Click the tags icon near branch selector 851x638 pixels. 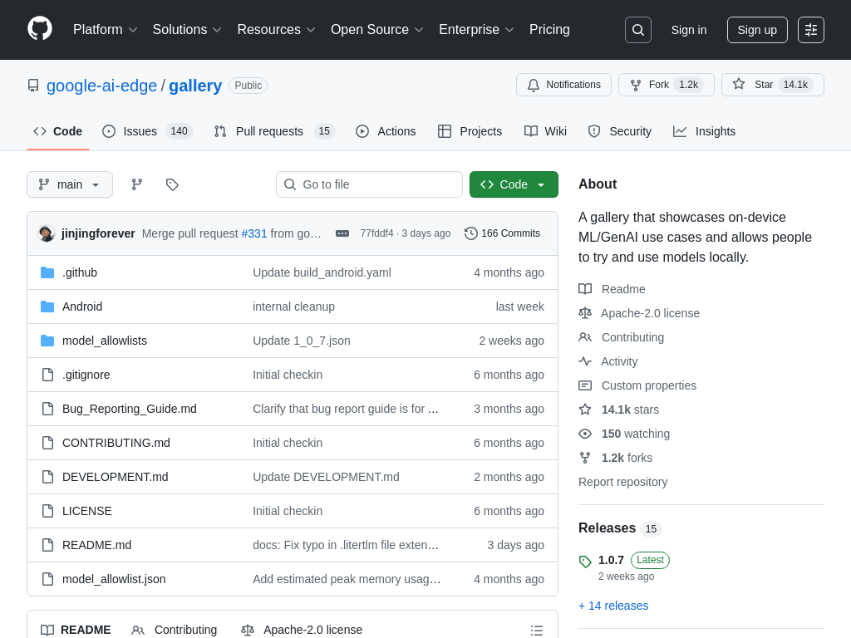pos(172,184)
